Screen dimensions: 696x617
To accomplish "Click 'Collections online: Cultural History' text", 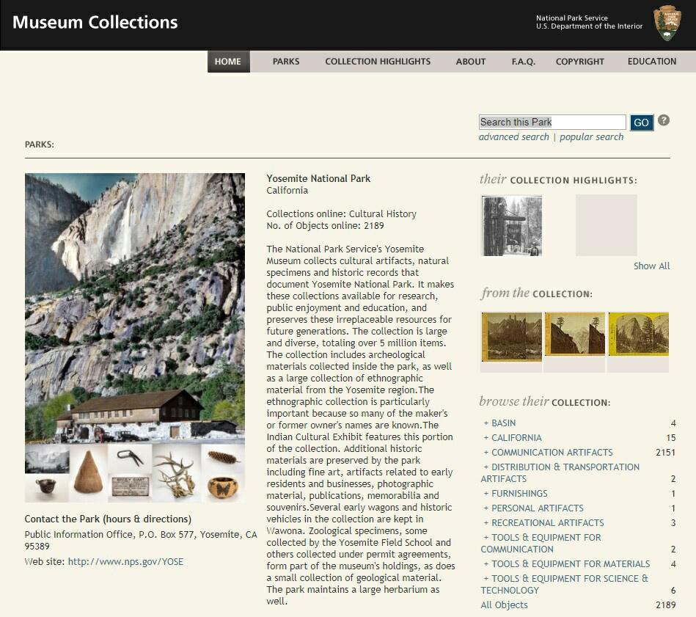I will [x=341, y=214].
